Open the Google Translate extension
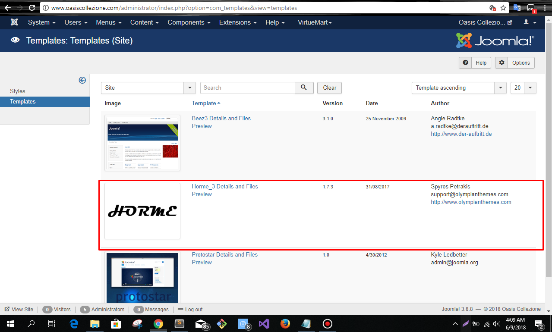 (x=517, y=8)
